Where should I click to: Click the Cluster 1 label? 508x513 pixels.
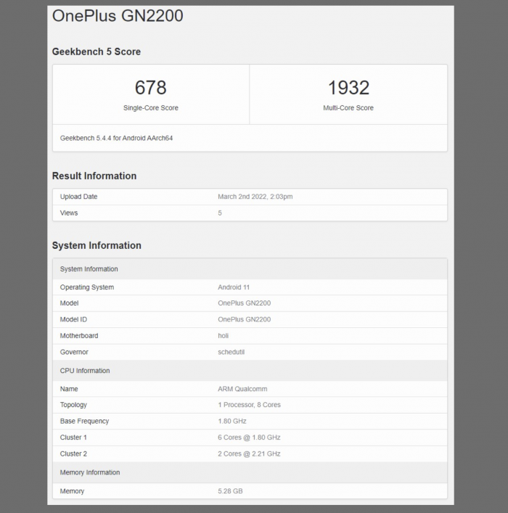pyautogui.click(x=73, y=438)
